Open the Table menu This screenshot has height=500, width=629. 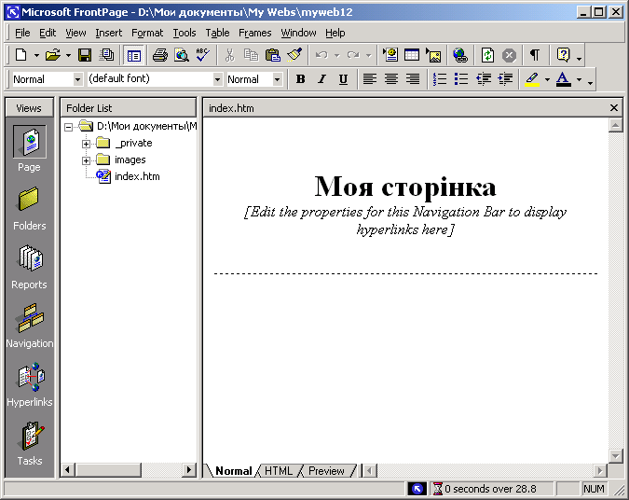217,33
